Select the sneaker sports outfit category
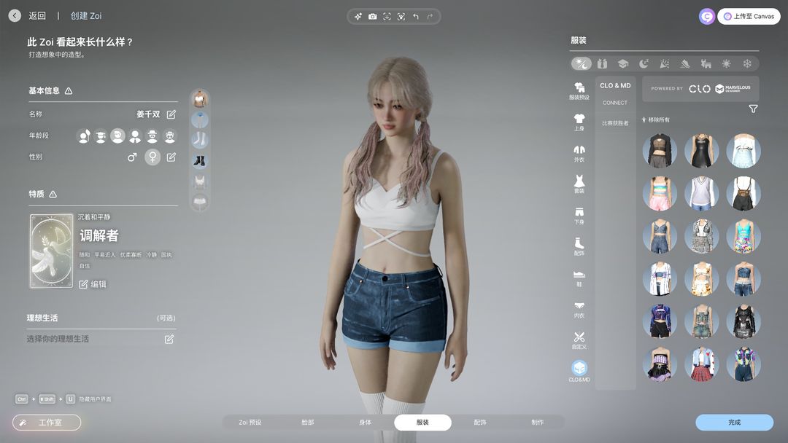 [x=685, y=63]
